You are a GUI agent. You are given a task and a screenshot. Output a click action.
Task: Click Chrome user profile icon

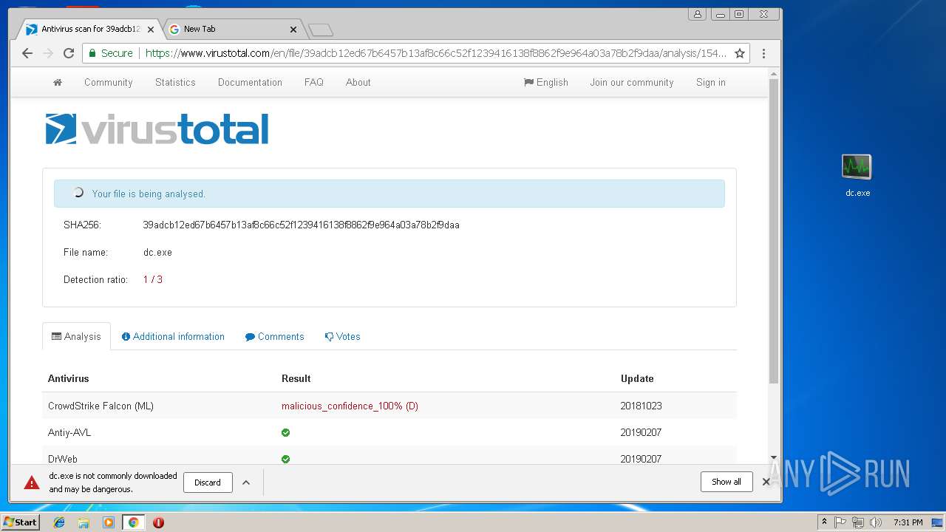[x=697, y=14]
